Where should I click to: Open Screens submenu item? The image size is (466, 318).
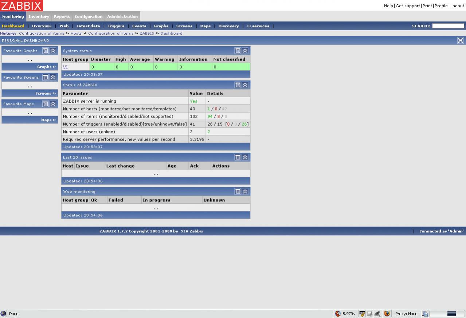coord(184,26)
